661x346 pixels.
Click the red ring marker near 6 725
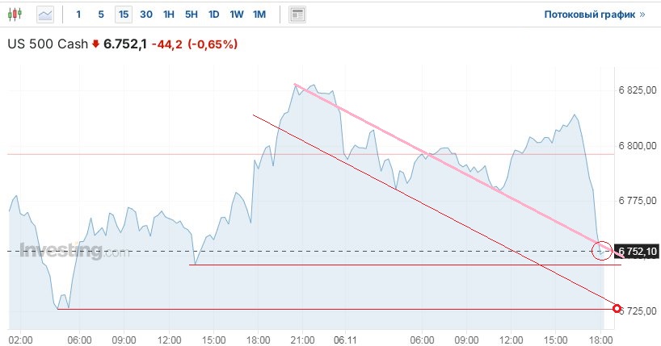coord(618,309)
